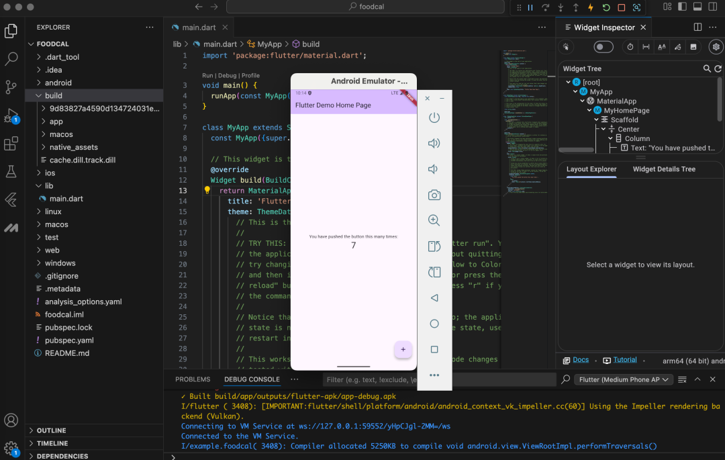Toggle Select Widget Mode
This screenshot has width=725, height=460.
[566, 47]
